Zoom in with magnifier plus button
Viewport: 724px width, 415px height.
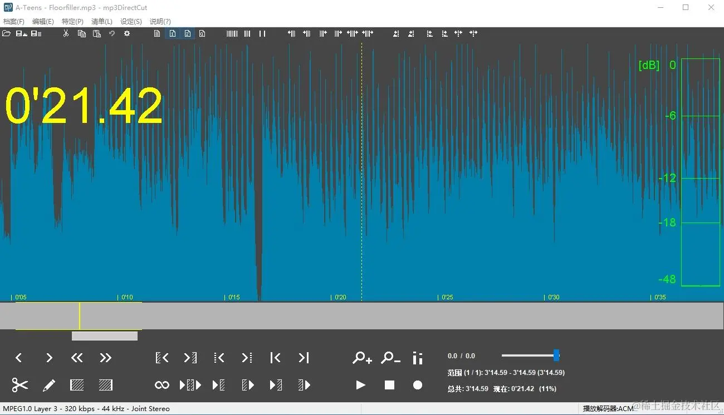pos(362,358)
